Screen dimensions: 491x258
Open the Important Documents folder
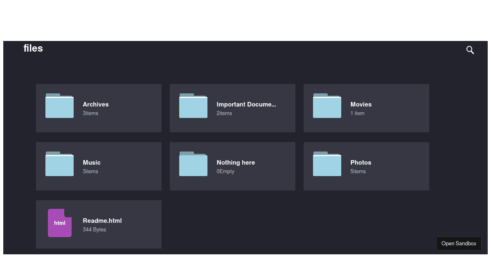tap(232, 108)
